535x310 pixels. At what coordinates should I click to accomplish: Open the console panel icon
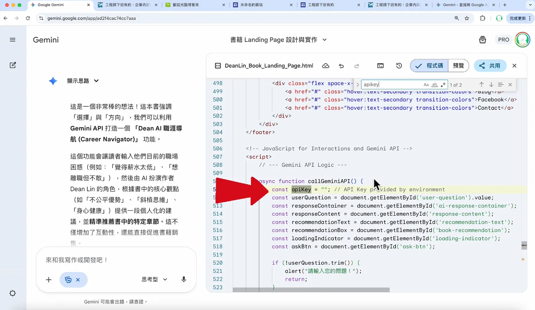pyautogui.click(x=380, y=66)
